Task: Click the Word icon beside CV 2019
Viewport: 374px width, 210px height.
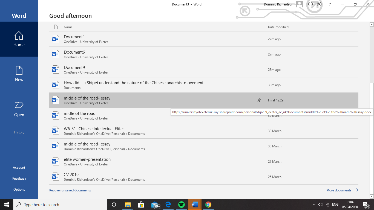Action: (56, 177)
